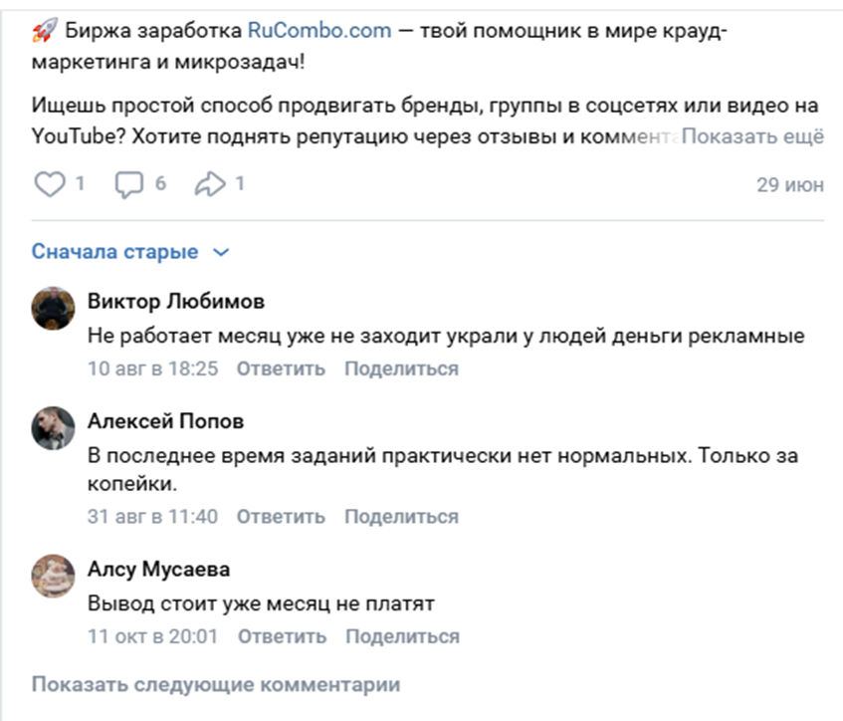The image size is (843, 721).
Task: Open Алексей Попов's avatar
Action: tap(53, 427)
